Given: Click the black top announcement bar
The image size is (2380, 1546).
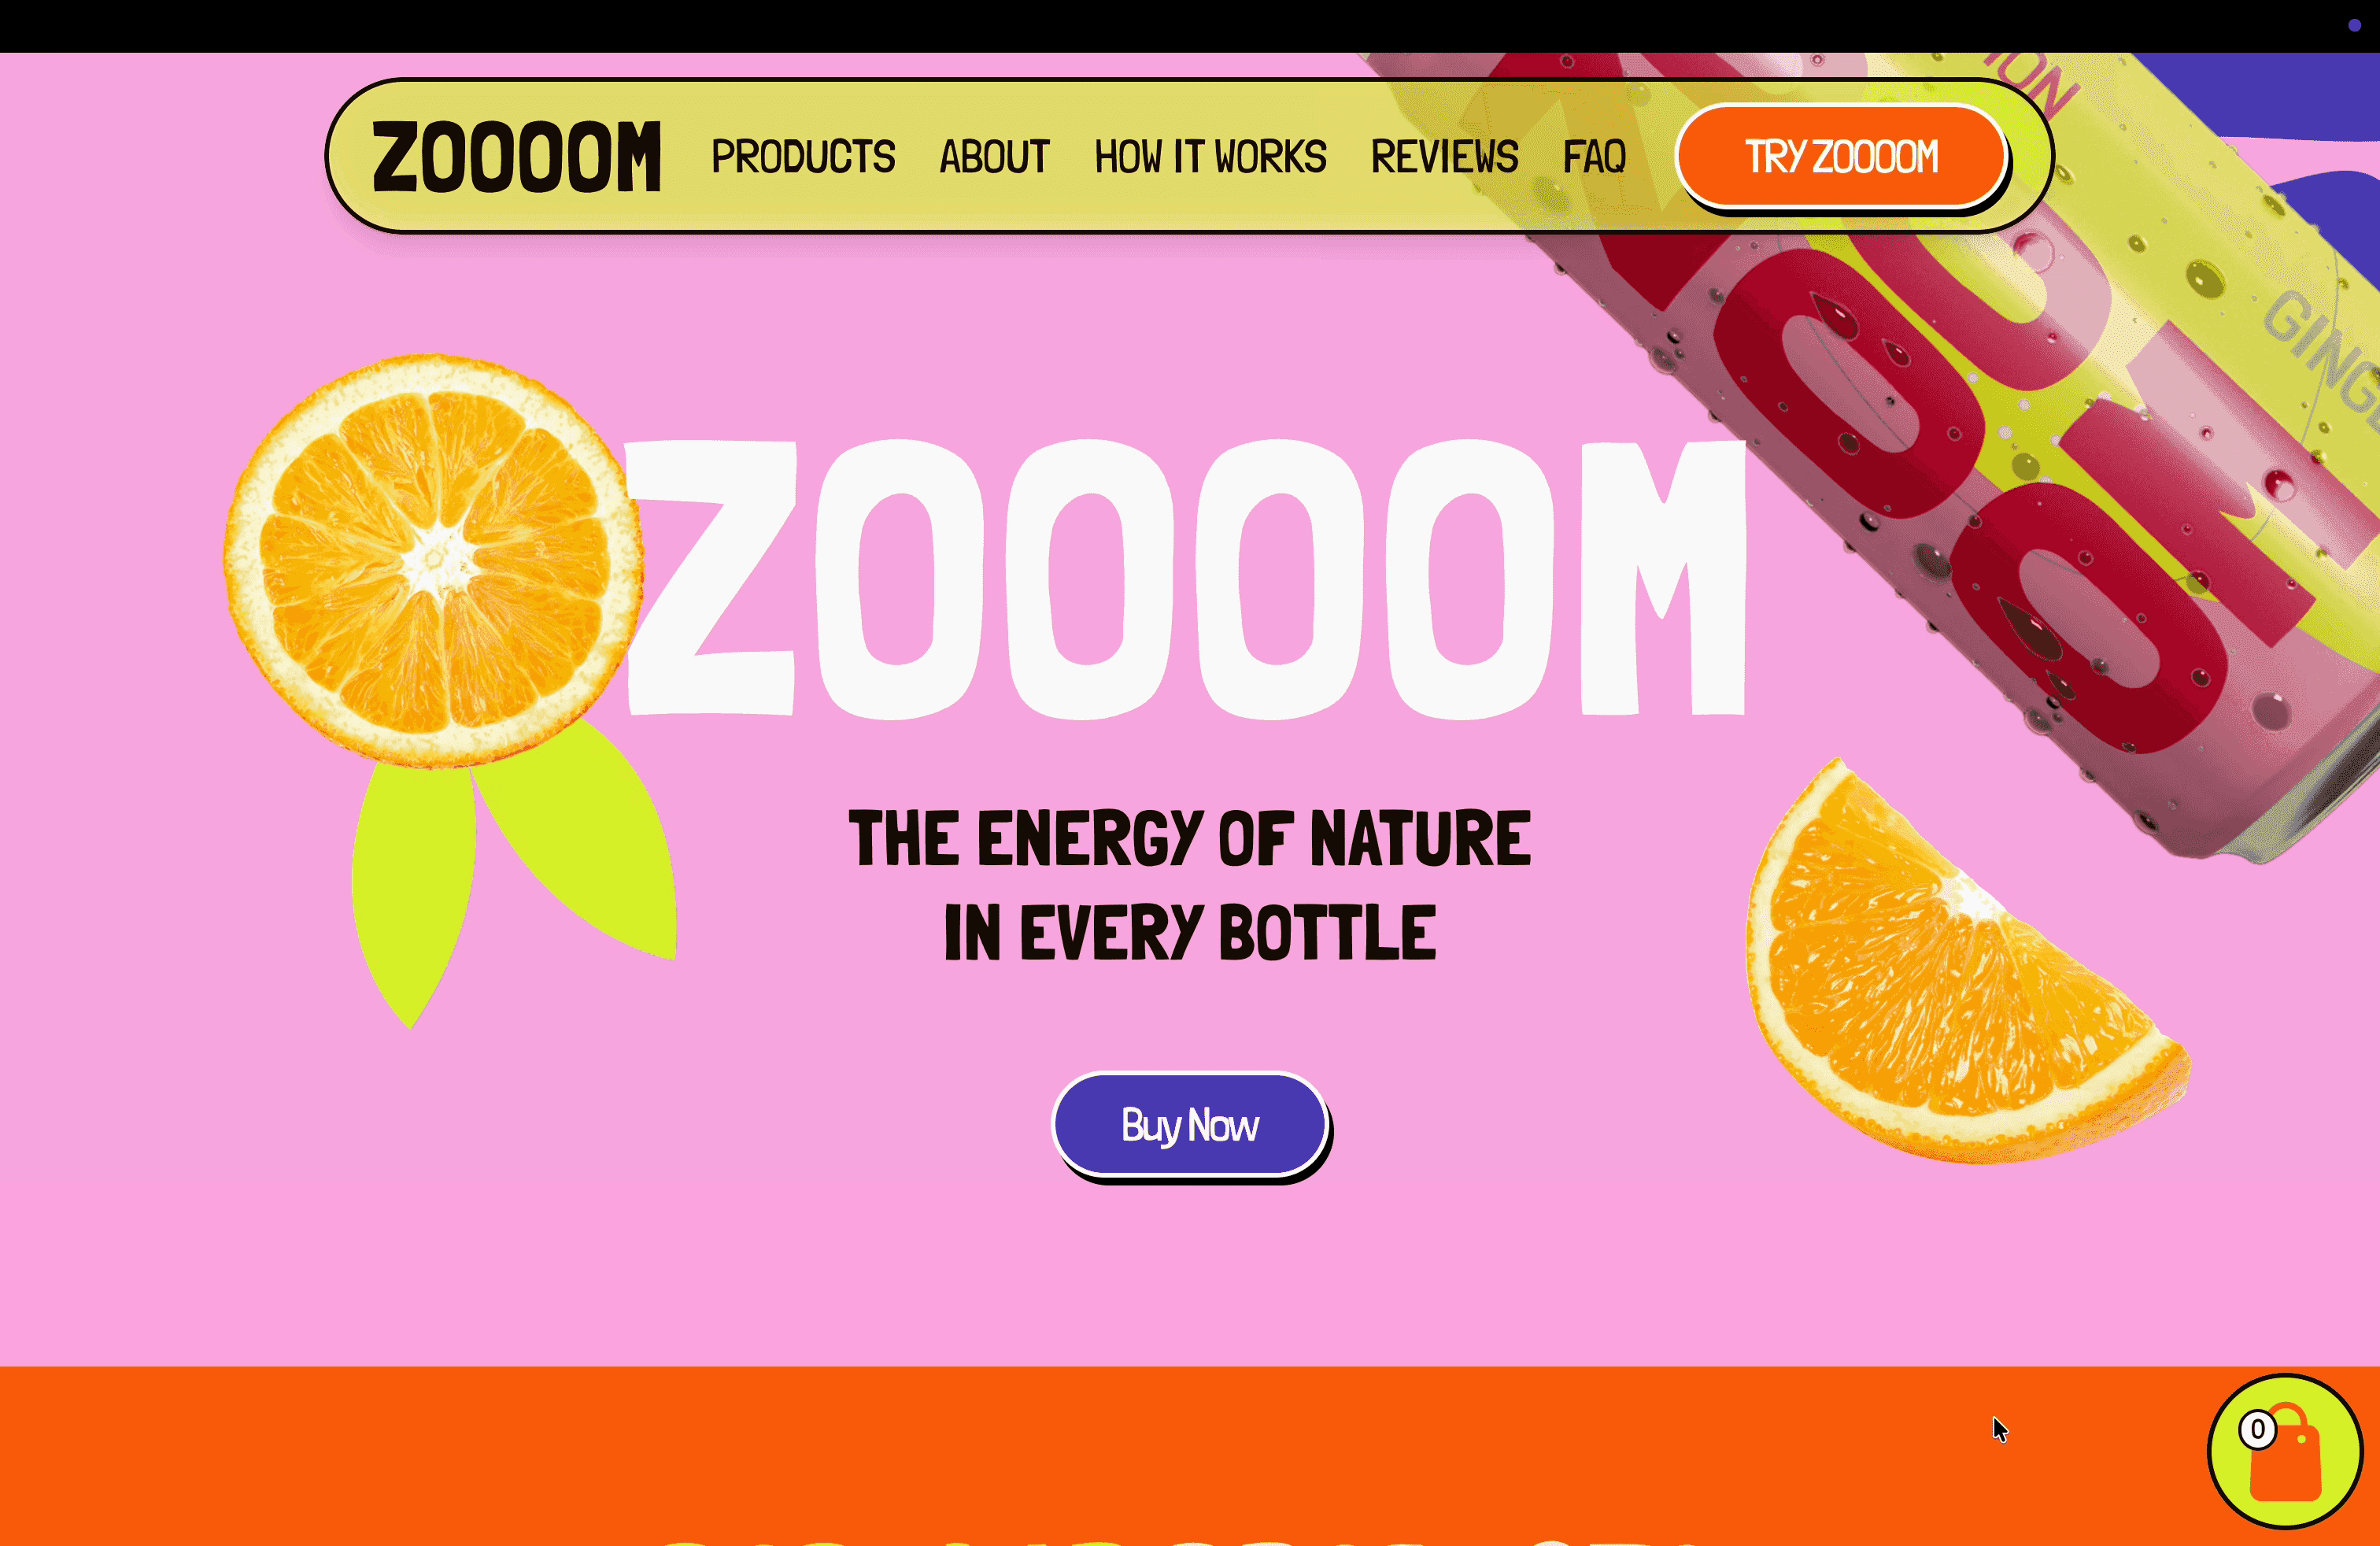Looking at the screenshot, I should pos(1190,26).
